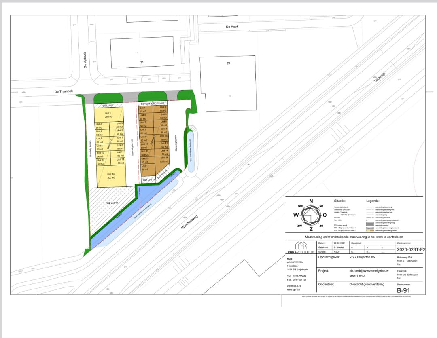Click the De Hoek street label
Screen dimensions: 437x338
pos(232,27)
